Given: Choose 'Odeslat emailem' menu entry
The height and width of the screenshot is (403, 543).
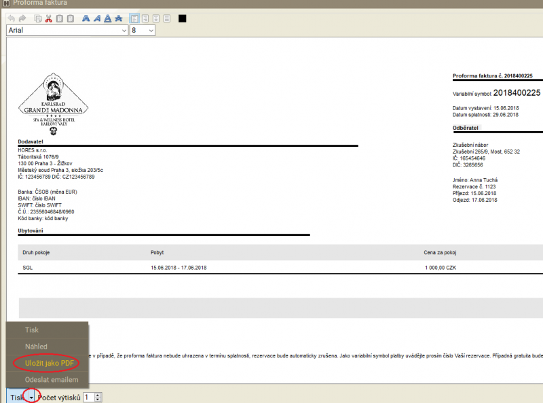Looking at the screenshot, I should (x=52, y=379).
